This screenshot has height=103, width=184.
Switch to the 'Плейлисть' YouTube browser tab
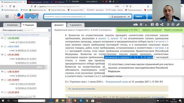60,2
